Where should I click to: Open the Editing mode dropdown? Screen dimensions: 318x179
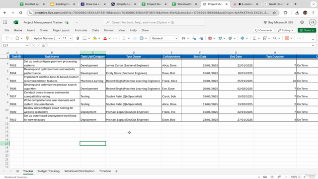point(286,30)
